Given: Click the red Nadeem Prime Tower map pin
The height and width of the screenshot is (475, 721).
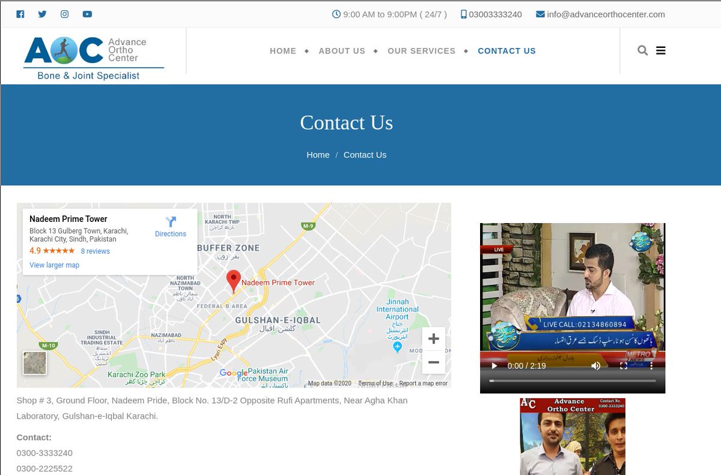Looking at the screenshot, I should [233, 281].
